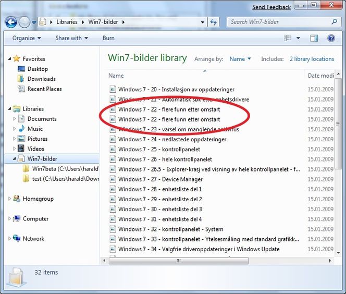346x294 pixels.
Task: Click image icon of 32 - kontrollpanelet - System
Action: click(x=113, y=229)
